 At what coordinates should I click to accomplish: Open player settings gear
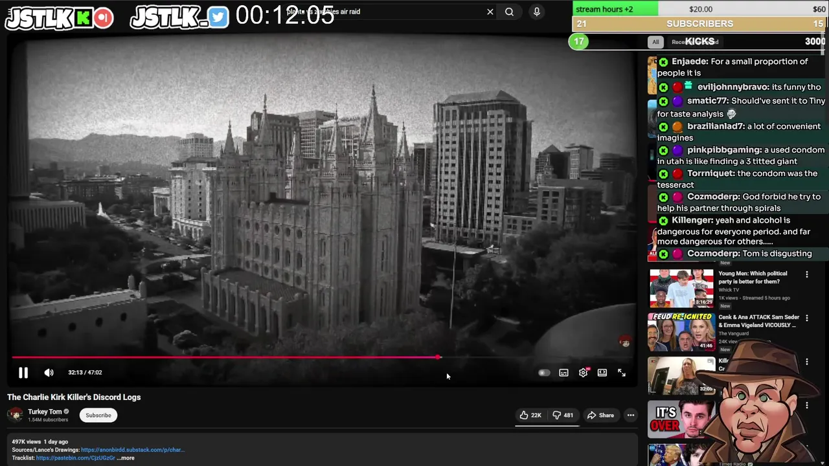tap(583, 373)
